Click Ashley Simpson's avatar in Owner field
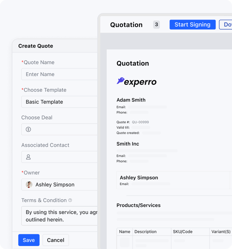Viewport: 232px width, 249px height. click(x=29, y=185)
